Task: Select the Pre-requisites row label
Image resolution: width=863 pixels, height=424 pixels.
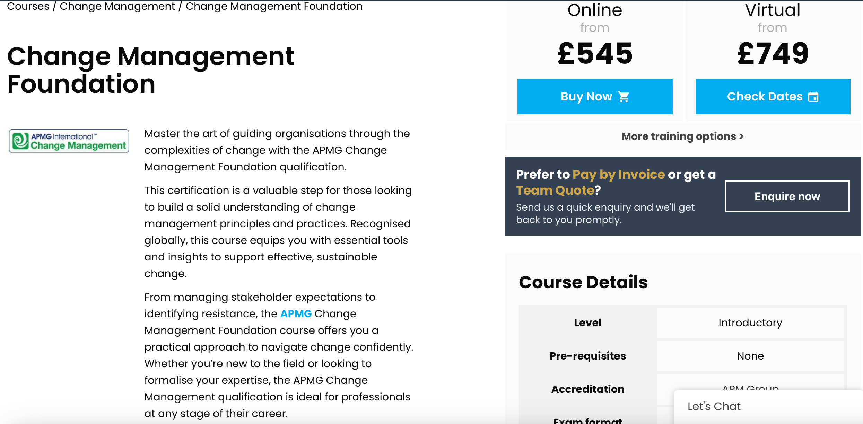Action: point(587,356)
